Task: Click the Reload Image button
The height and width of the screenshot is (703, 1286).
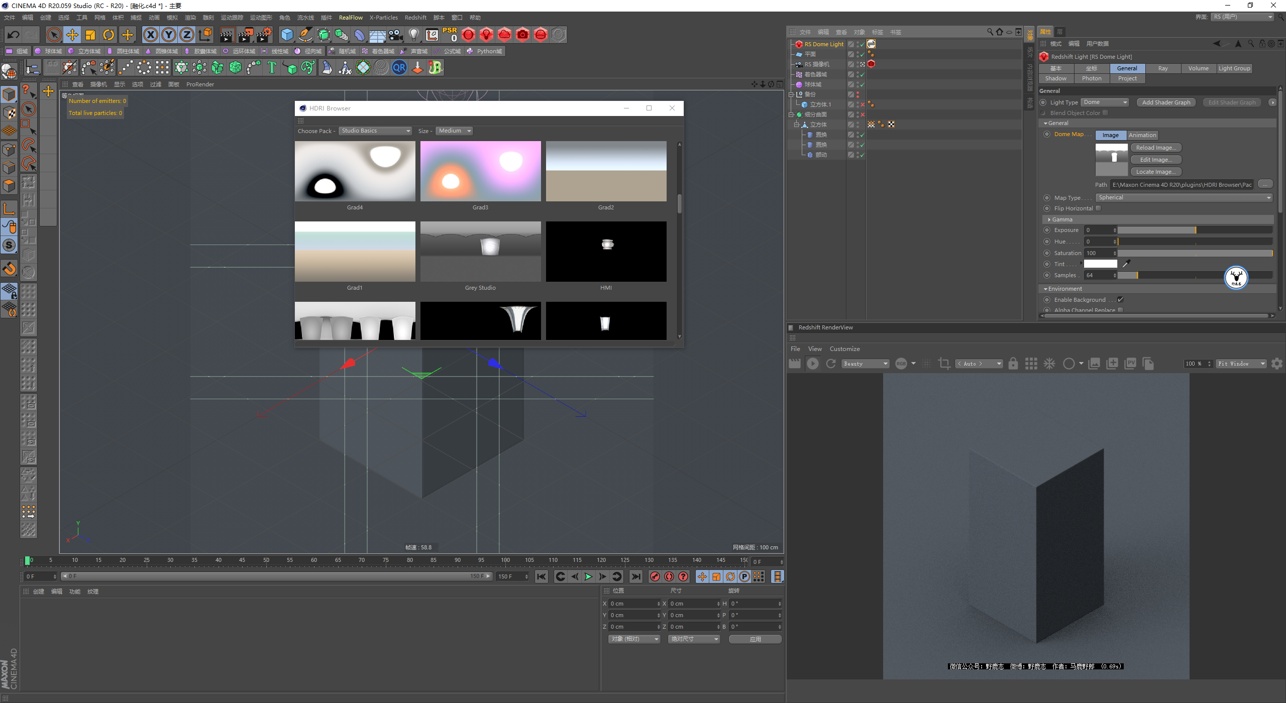Action: 1155,148
